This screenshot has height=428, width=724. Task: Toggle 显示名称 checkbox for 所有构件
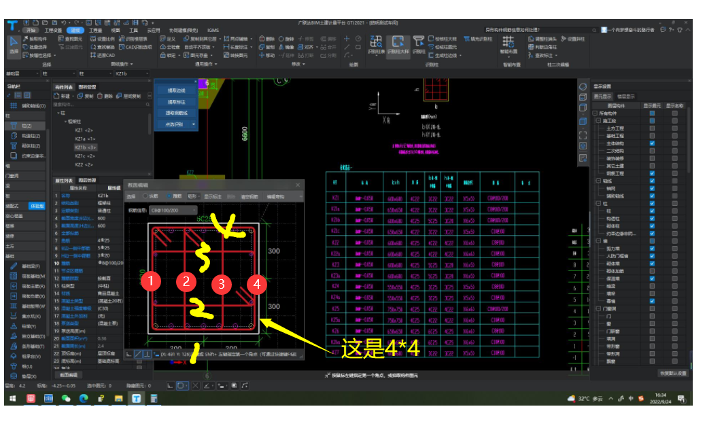click(x=674, y=113)
